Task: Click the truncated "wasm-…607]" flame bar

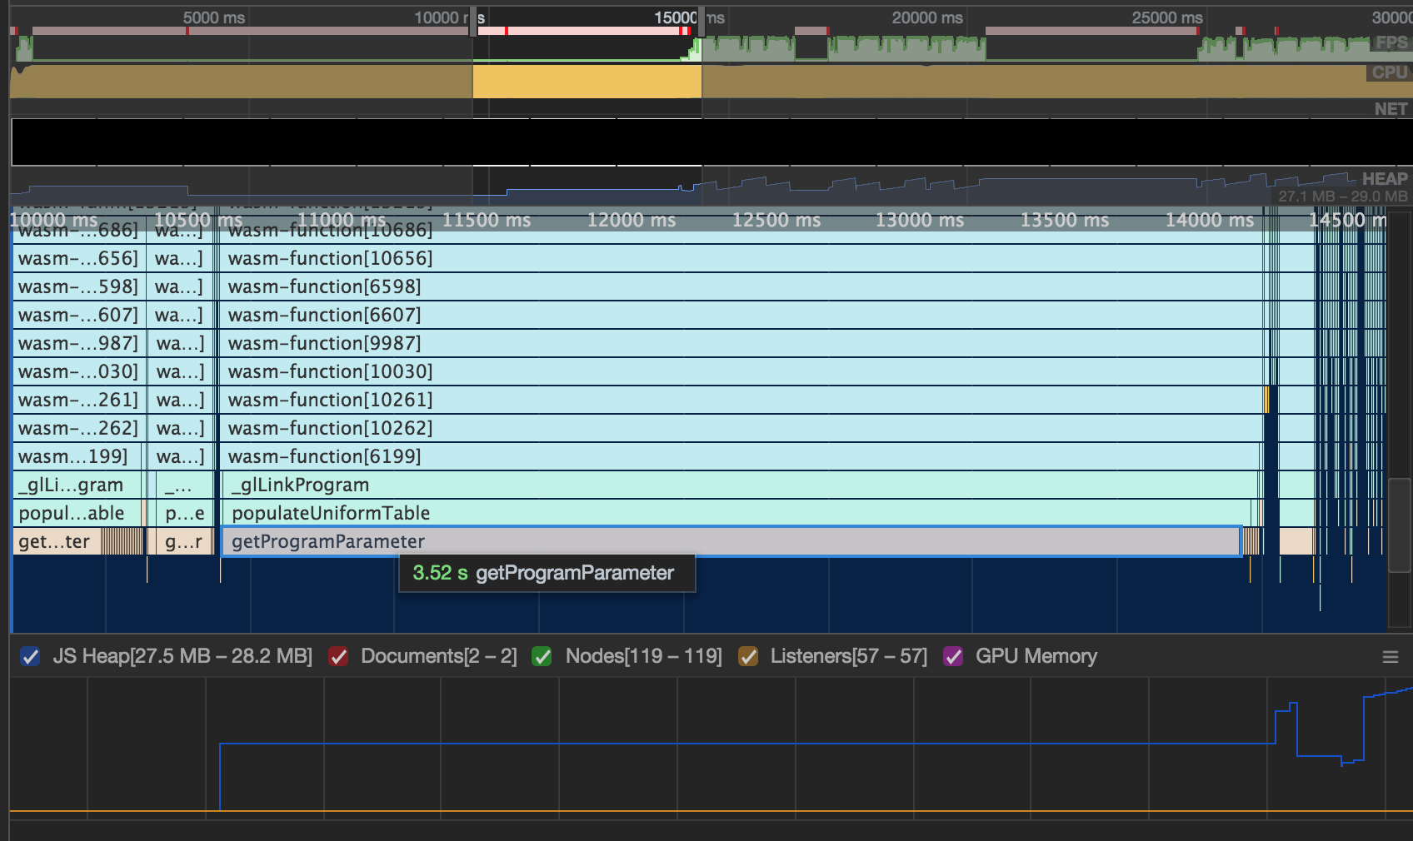Action: click(x=79, y=315)
